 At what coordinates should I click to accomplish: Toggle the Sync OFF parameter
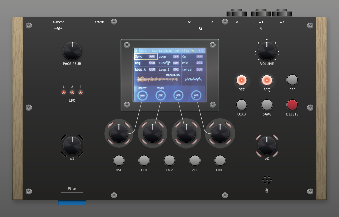pyautogui.click(x=152, y=57)
